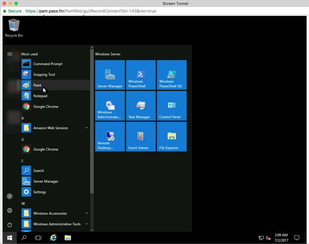Image resolution: width=309 pixels, height=244 pixels.
Task: Toggle Task View in the taskbar
Action: [38, 238]
